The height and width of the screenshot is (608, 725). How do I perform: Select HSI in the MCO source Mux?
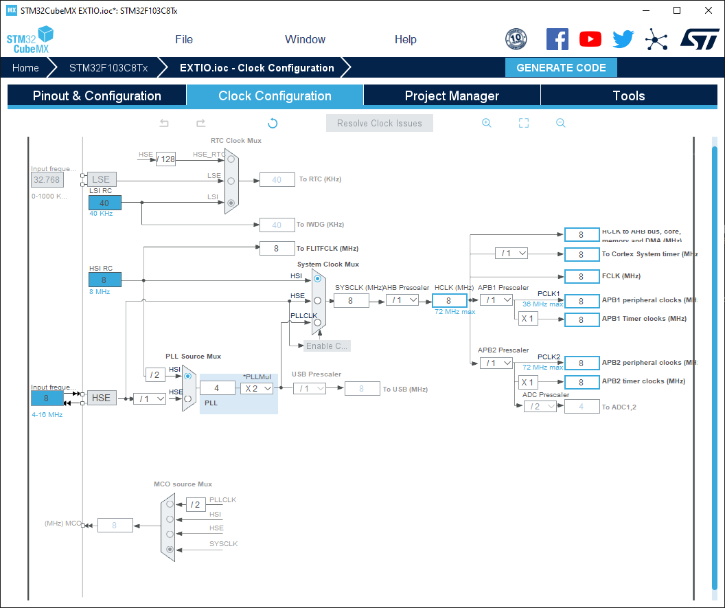point(170,519)
